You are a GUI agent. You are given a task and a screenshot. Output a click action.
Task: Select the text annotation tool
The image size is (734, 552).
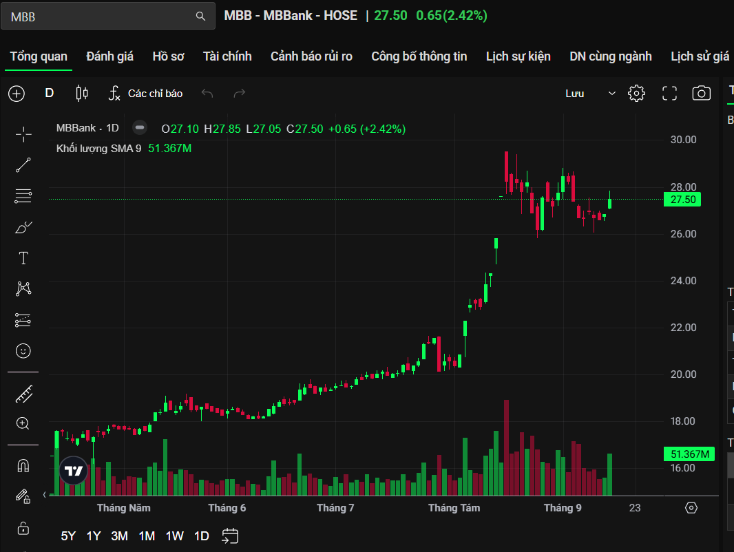coord(23,258)
